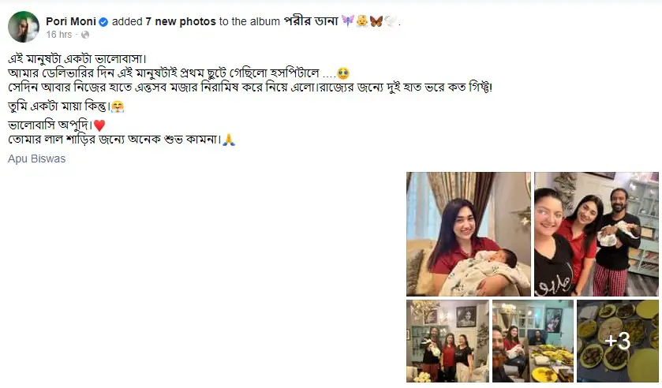Show remaining photos via '+3' thumbnail
This screenshot has height=388, width=662.
[x=618, y=341]
